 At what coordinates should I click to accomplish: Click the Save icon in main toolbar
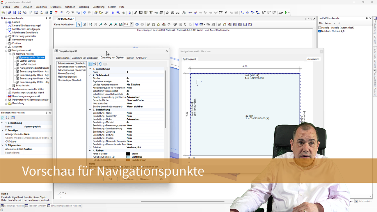(14, 13)
